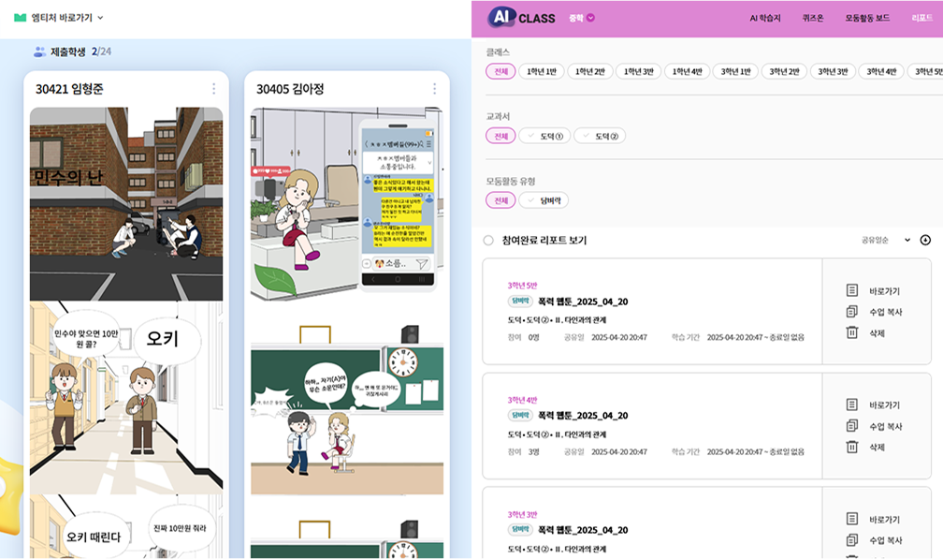Click the '3학년 4반' label on the activity card
Image resolution: width=943 pixels, height=559 pixels.
pos(522,400)
